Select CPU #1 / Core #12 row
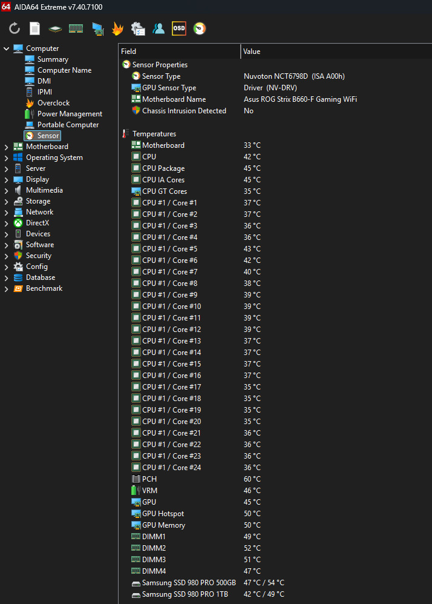The image size is (432, 604). click(275, 330)
